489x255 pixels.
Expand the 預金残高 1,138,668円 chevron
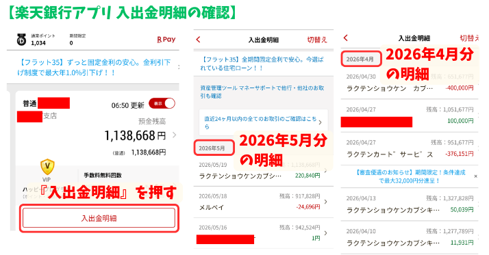pos(175,135)
